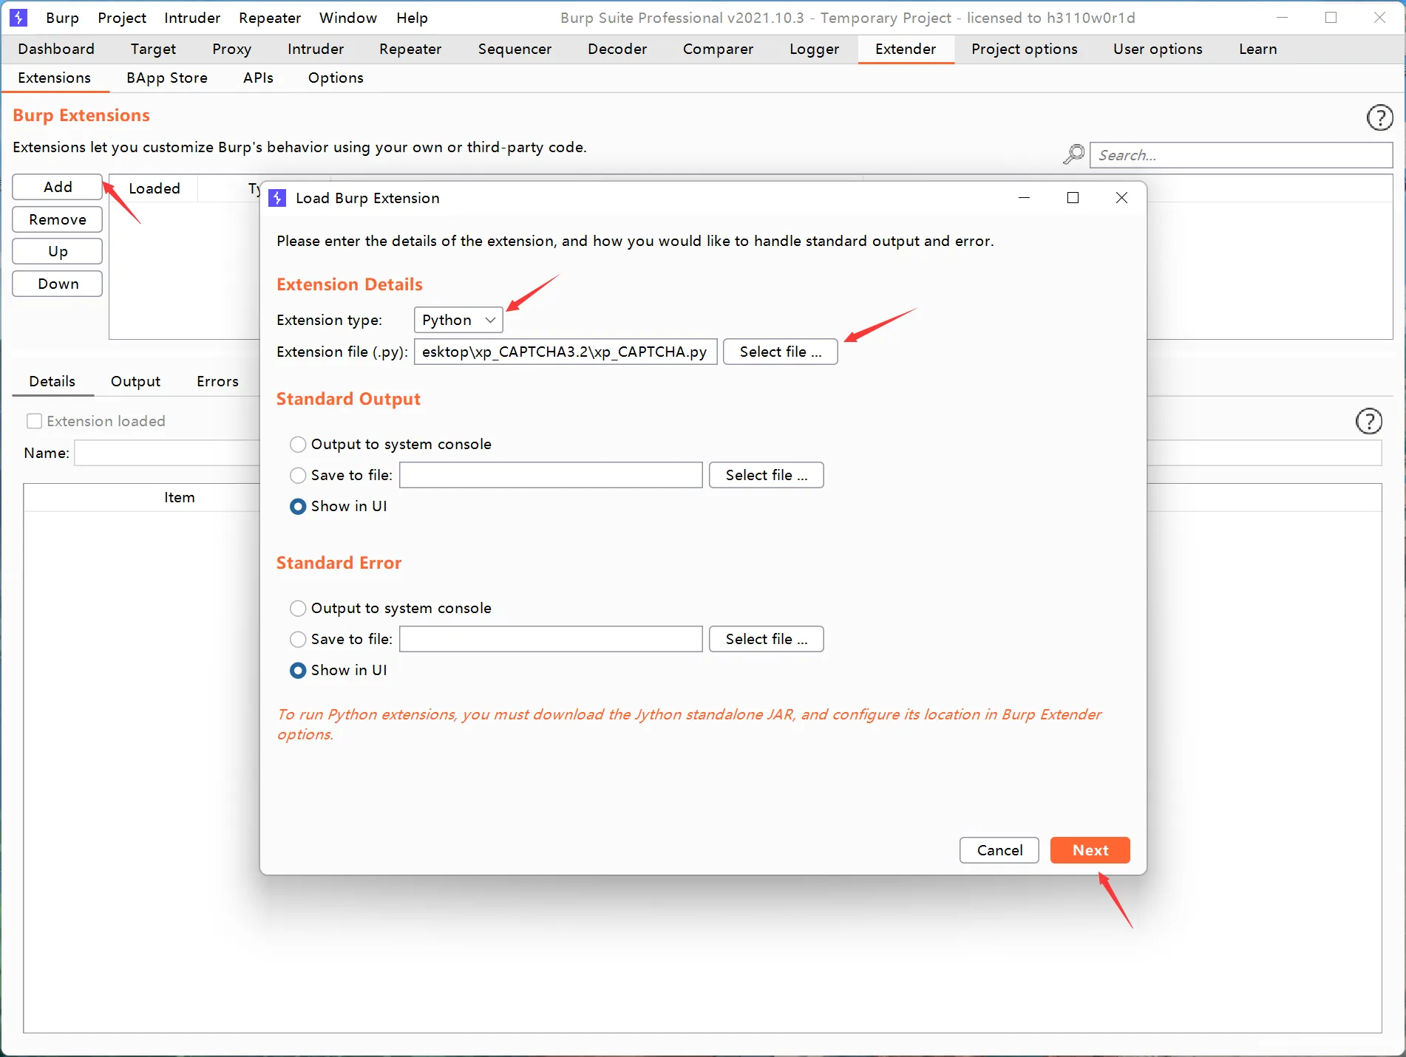Maximize the Load Burp Extension dialog
This screenshot has height=1057, width=1406.
[x=1073, y=198]
